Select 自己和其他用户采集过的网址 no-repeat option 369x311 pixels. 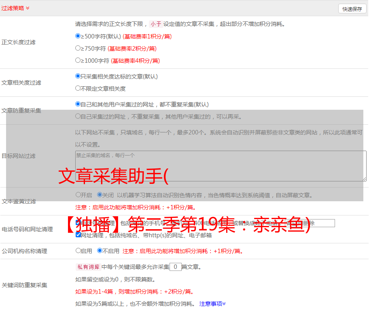click(x=78, y=104)
